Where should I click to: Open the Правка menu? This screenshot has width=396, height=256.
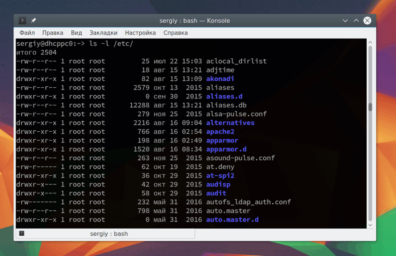(x=53, y=33)
